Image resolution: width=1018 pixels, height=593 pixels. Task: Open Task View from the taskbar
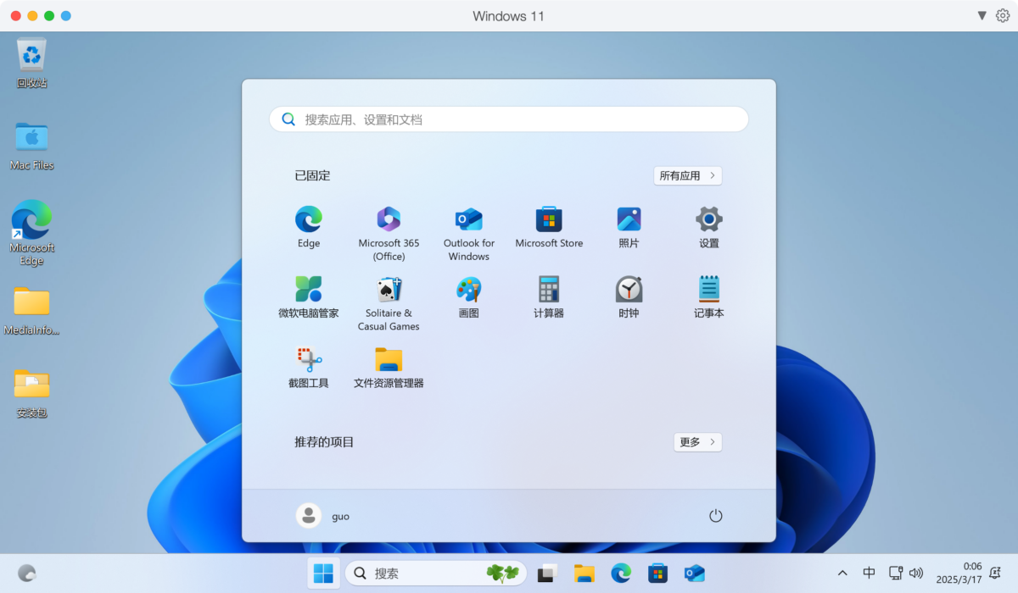(546, 574)
